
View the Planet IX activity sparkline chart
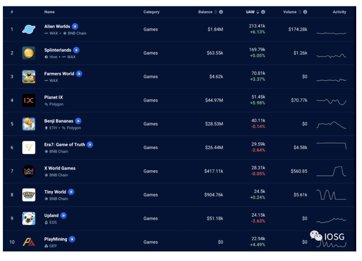[331, 101]
